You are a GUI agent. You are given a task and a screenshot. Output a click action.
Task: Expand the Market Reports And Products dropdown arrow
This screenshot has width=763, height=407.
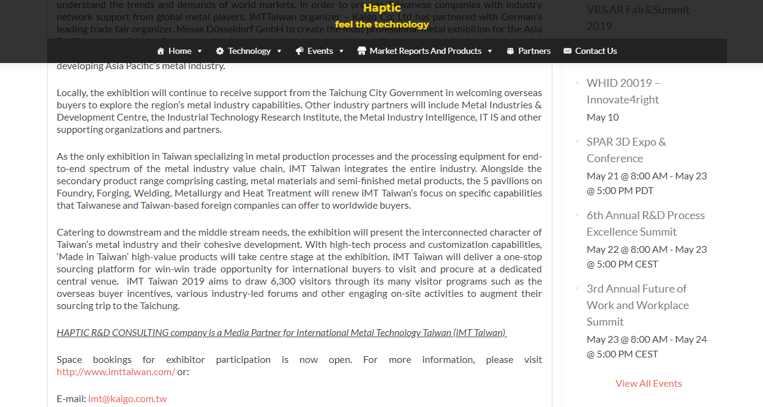(490, 51)
